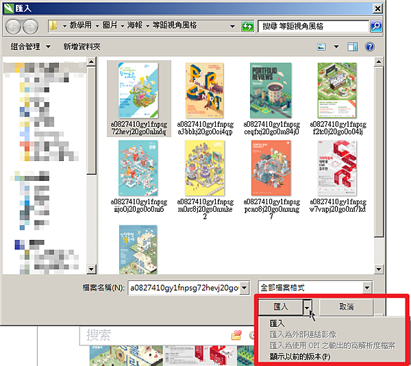Open the 匯入 button split arrow
The width and height of the screenshot is (411, 366).
[307, 307]
